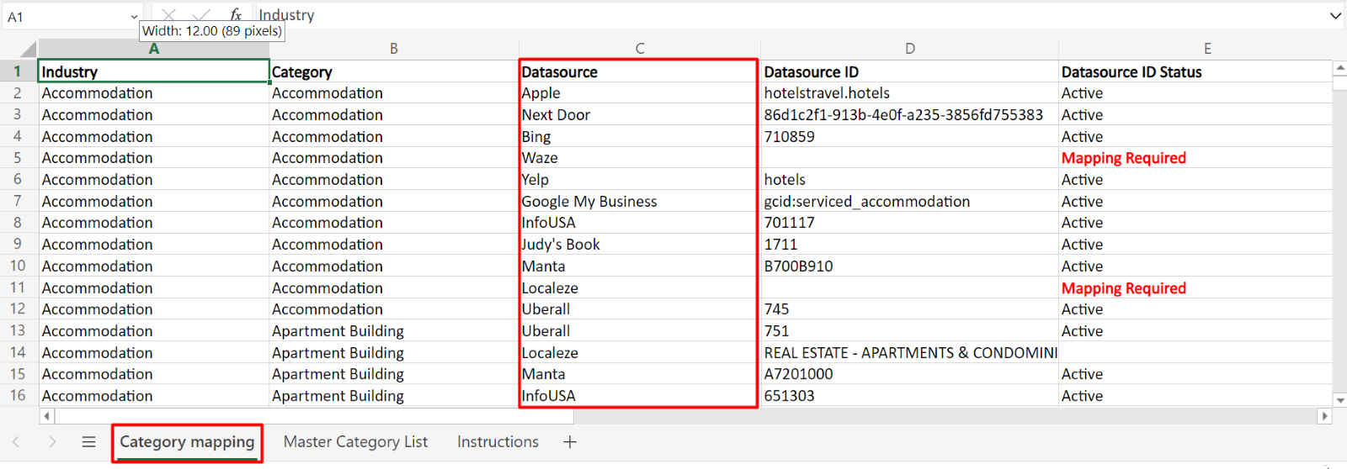Viewport: 1347px width, 469px height.
Task: Select Apartment Building category in row 13
Action: pos(394,330)
